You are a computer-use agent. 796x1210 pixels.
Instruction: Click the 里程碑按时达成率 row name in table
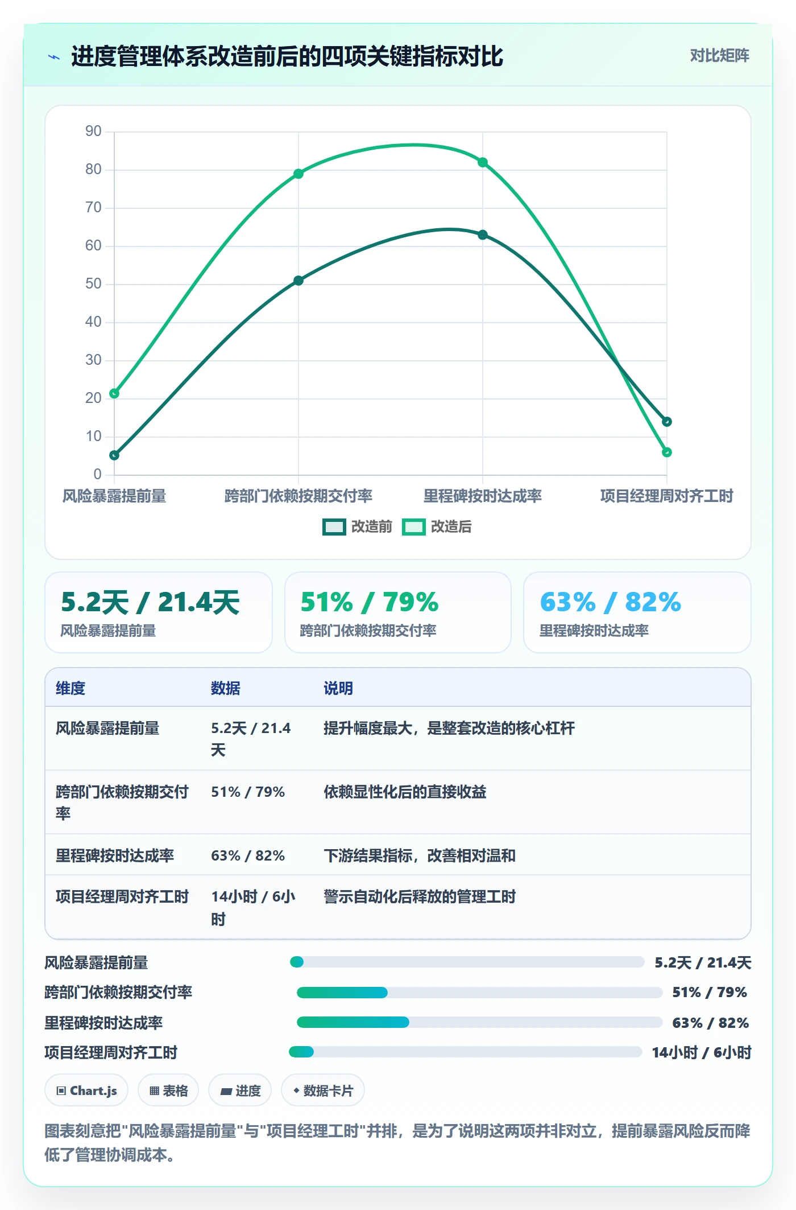(115, 855)
